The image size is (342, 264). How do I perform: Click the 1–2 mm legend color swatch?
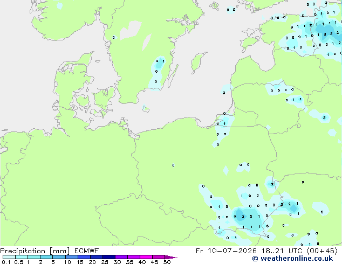34,257
